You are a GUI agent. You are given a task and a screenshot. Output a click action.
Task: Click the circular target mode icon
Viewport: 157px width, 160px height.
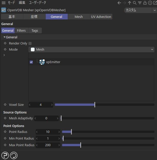(150, 3)
